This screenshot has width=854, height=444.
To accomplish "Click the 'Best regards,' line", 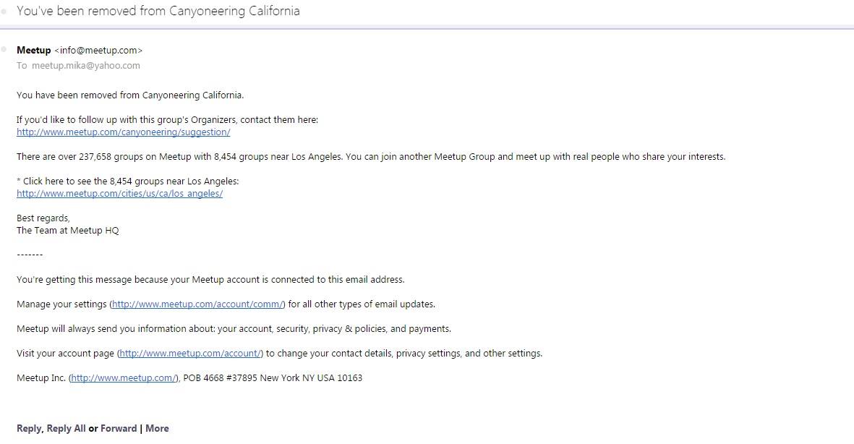I will pos(43,218).
